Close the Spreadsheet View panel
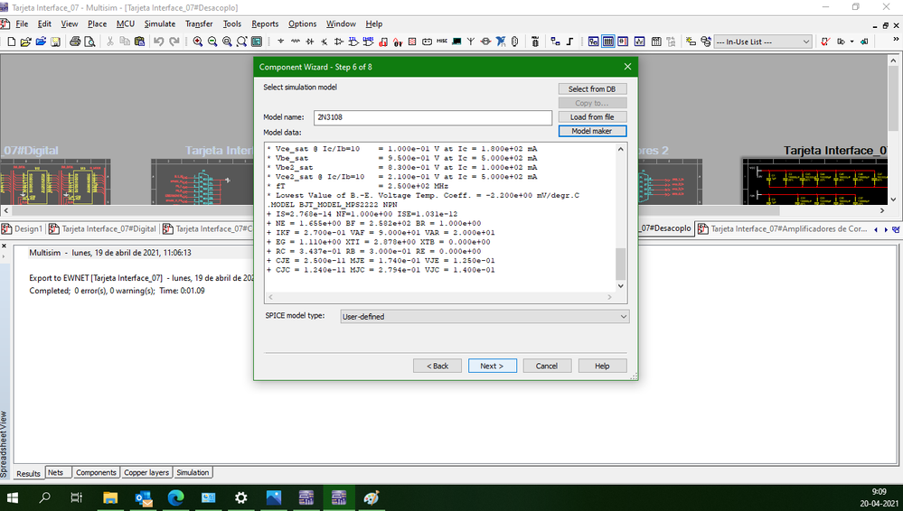 point(4,246)
